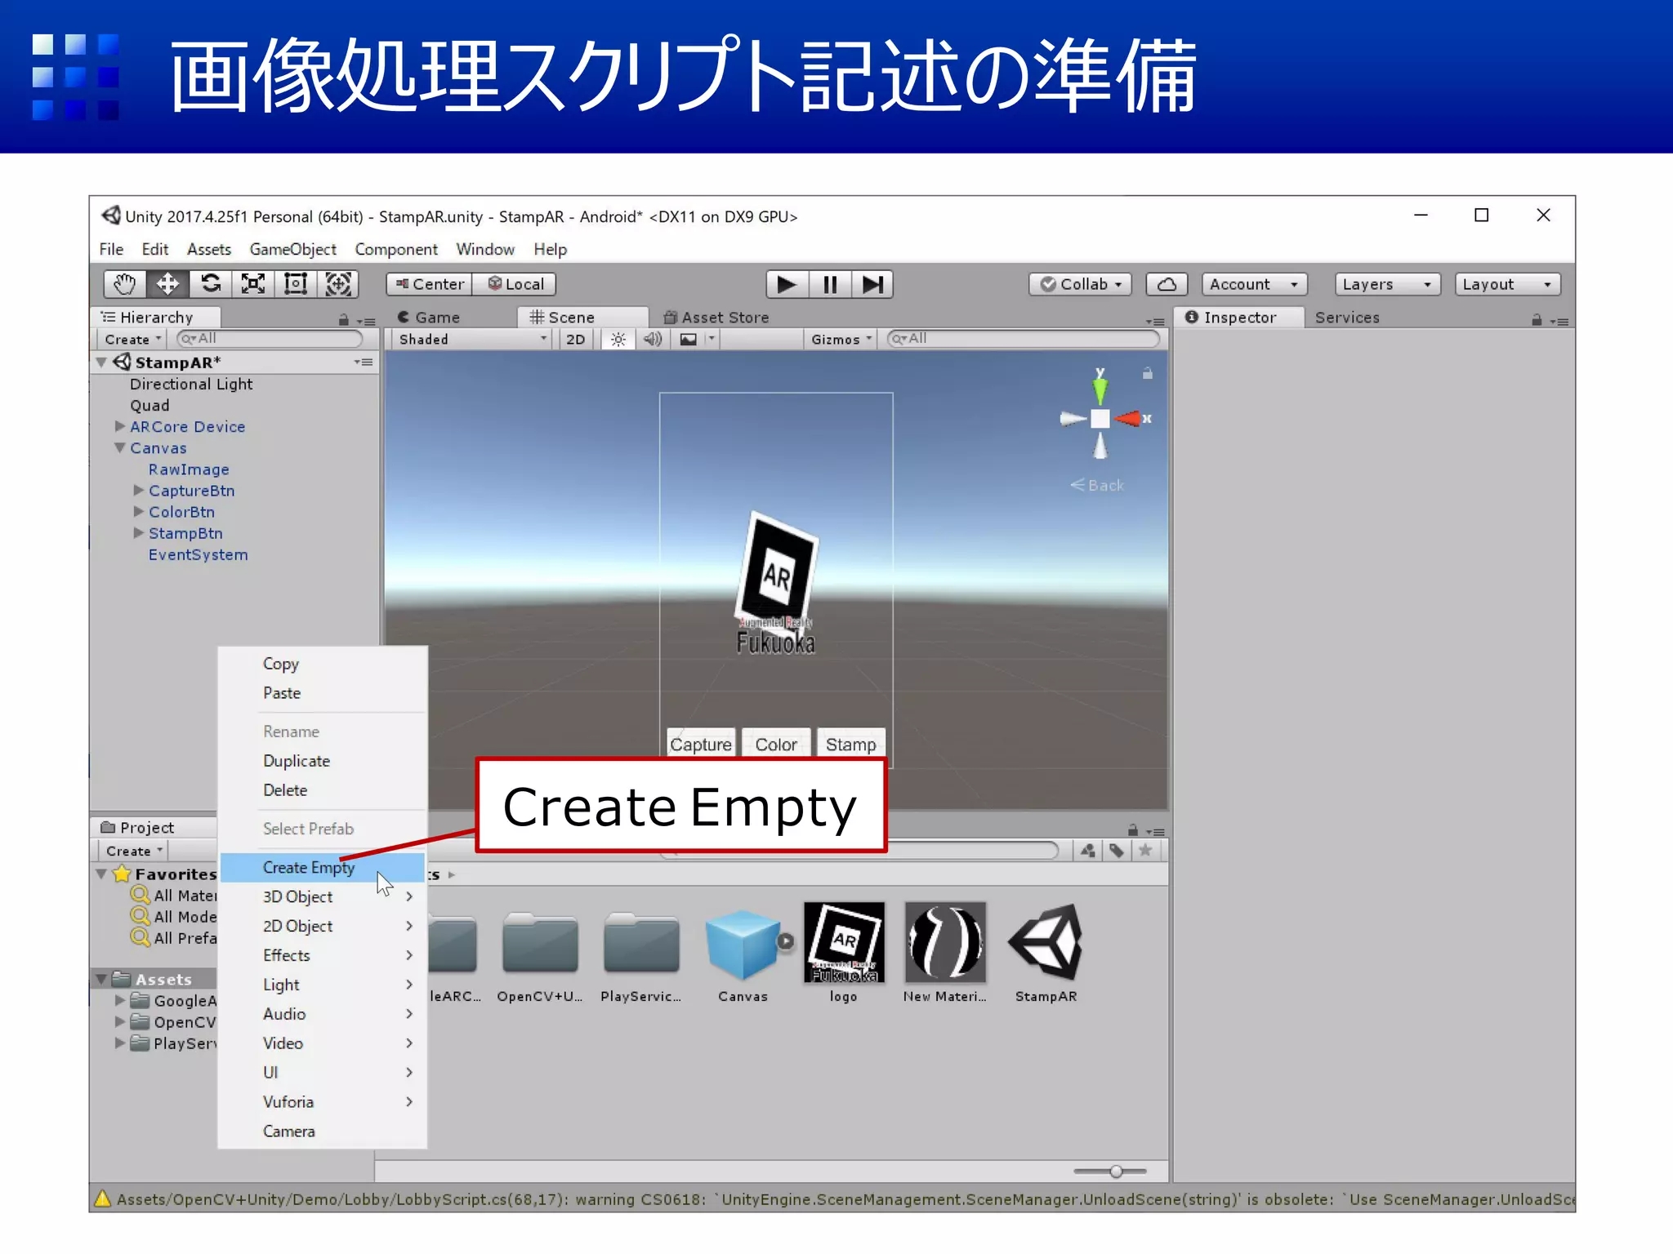Open the Layout dropdown
The height and width of the screenshot is (1254, 1673).
pyautogui.click(x=1507, y=284)
